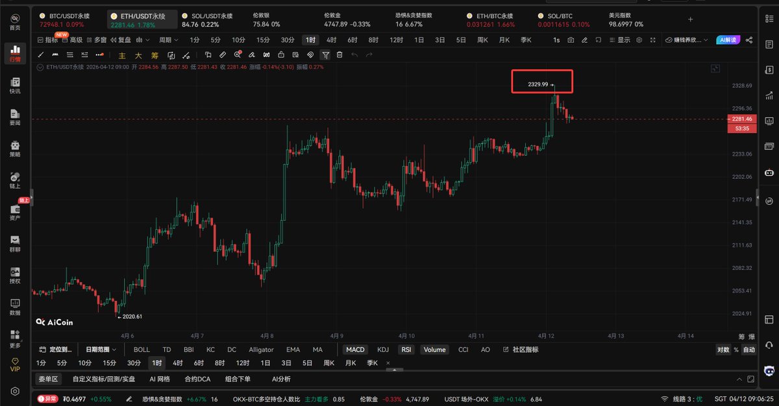
Task: Click the ruler measure tool
Action: tap(223, 55)
